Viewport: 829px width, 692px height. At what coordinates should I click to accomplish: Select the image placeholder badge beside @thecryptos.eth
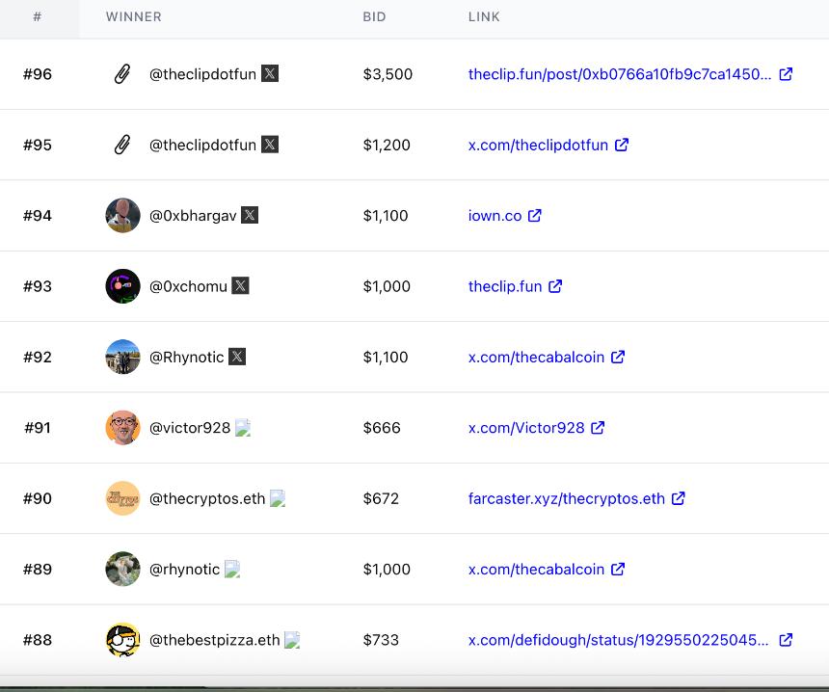(276, 499)
